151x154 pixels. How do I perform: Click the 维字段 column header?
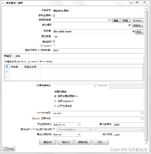pos(16,67)
